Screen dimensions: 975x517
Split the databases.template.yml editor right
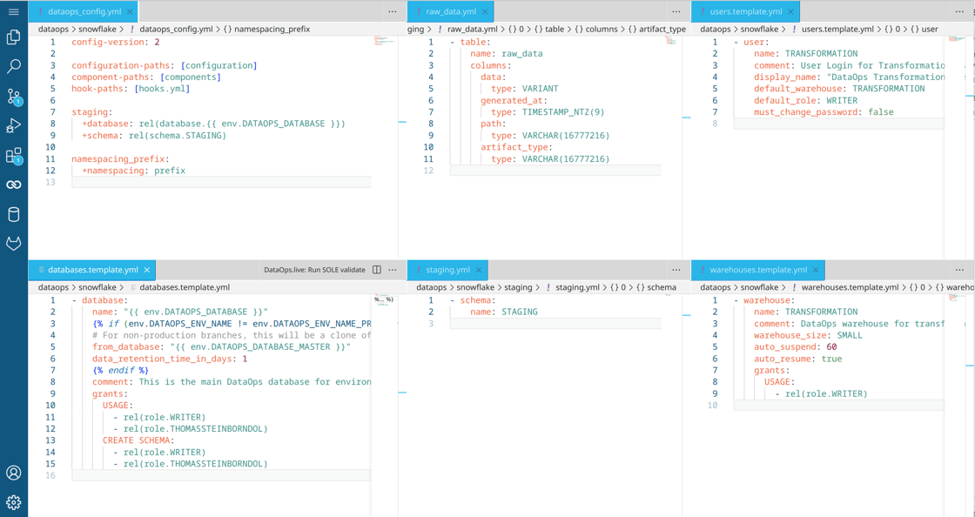(x=376, y=270)
